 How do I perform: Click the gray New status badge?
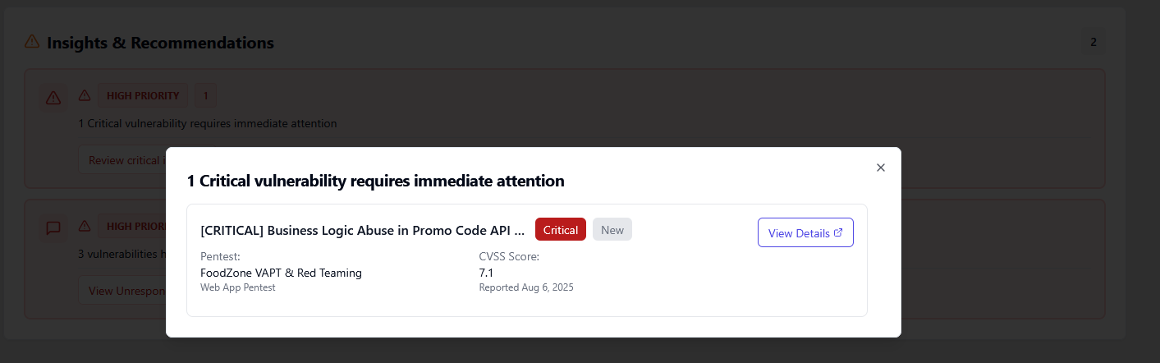(x=612, y=230)
